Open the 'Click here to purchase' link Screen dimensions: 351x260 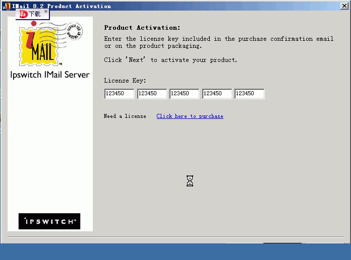pyautogui.click(x=190, y=116)
